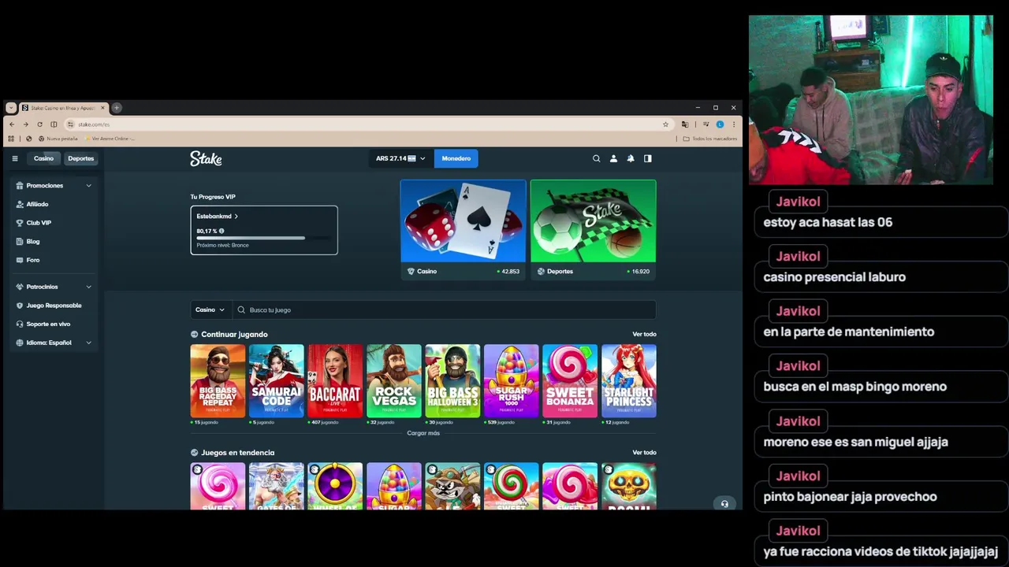
Task: Open the search magnifier icon in header
Action: tap(596, 158)
